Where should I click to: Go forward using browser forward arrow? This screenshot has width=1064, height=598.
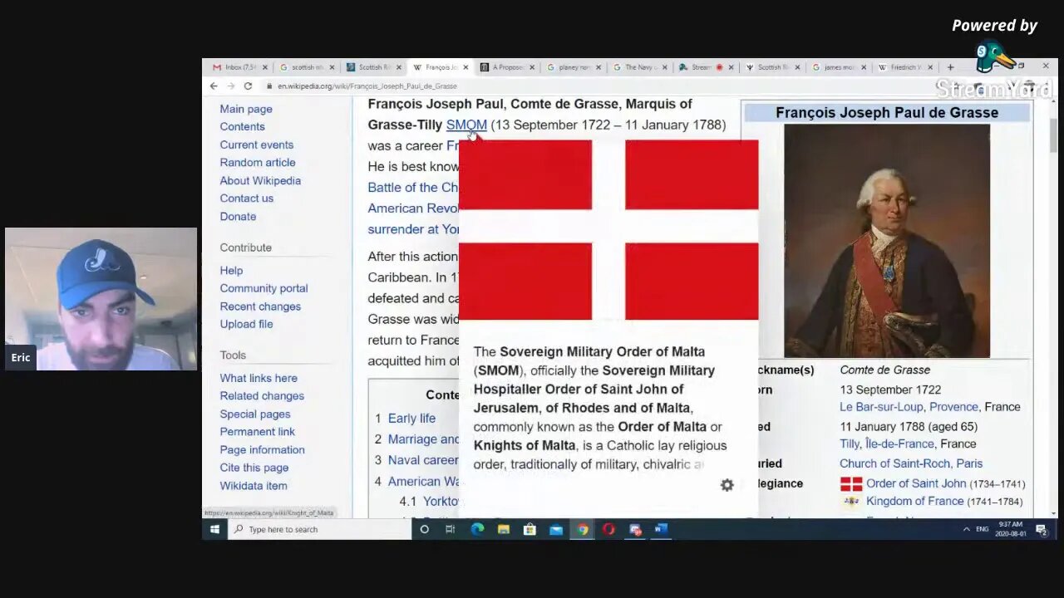point(231,86)
